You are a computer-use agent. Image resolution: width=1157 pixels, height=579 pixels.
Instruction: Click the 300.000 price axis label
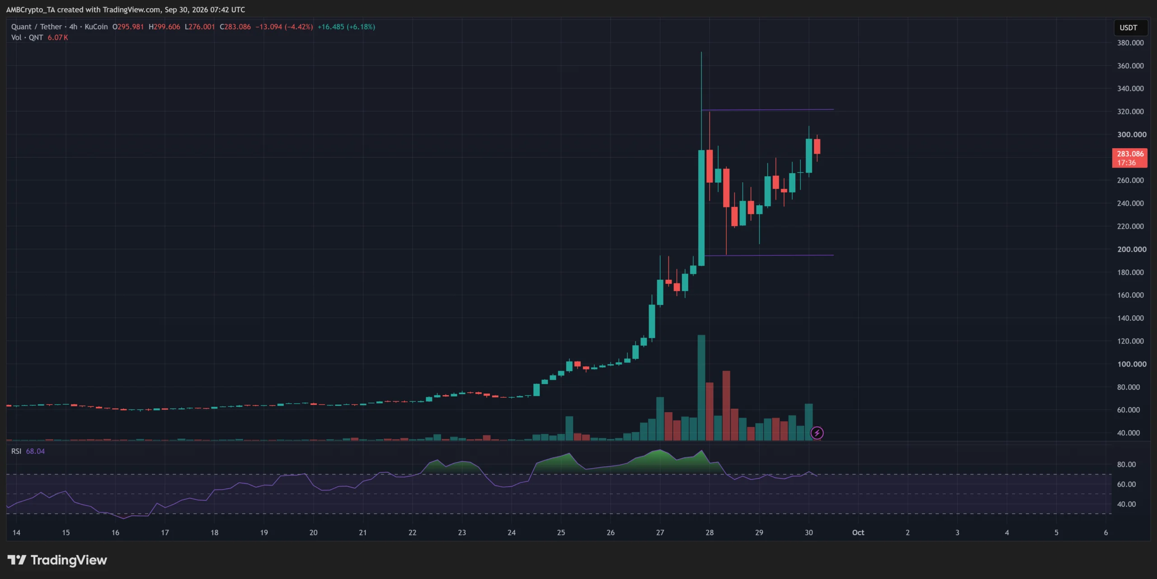click(1132, 135)
